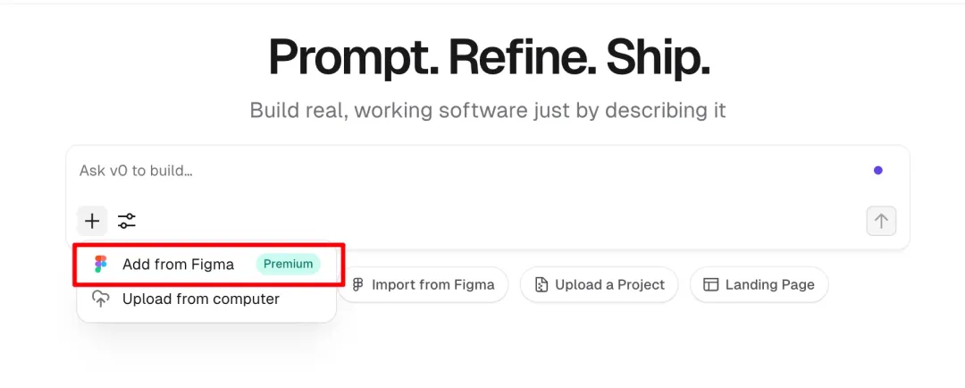
Task: Click the Landing Page button text
Action: [x=769, y=284]
